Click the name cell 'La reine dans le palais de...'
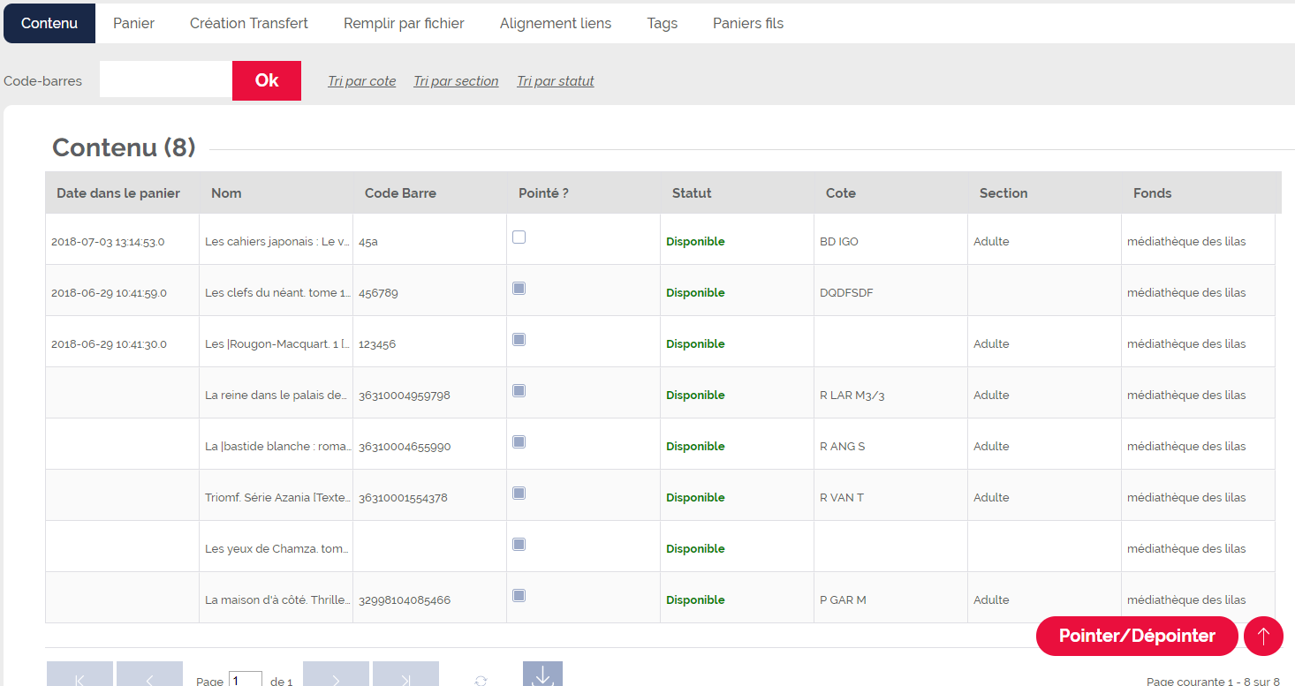 tap(276, 395)
